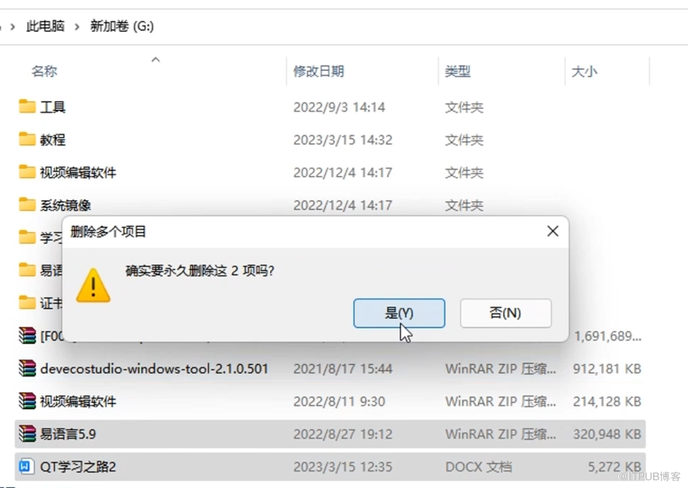Select the 工具 folder icon
688x488 pixels.
[27, 107]
